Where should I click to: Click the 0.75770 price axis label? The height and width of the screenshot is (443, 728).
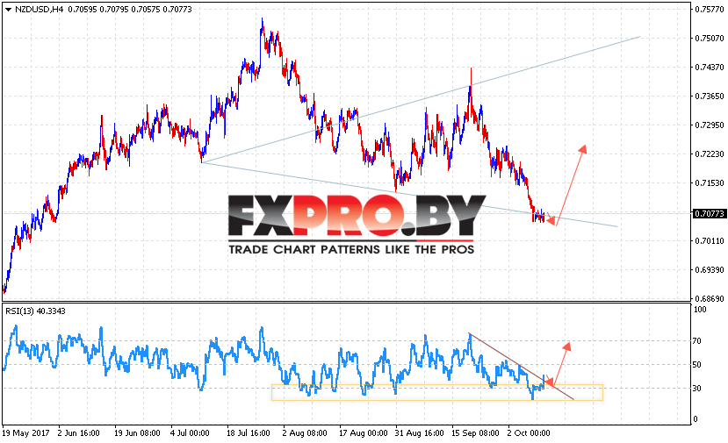pyautogui.click(x=709, y=10)
